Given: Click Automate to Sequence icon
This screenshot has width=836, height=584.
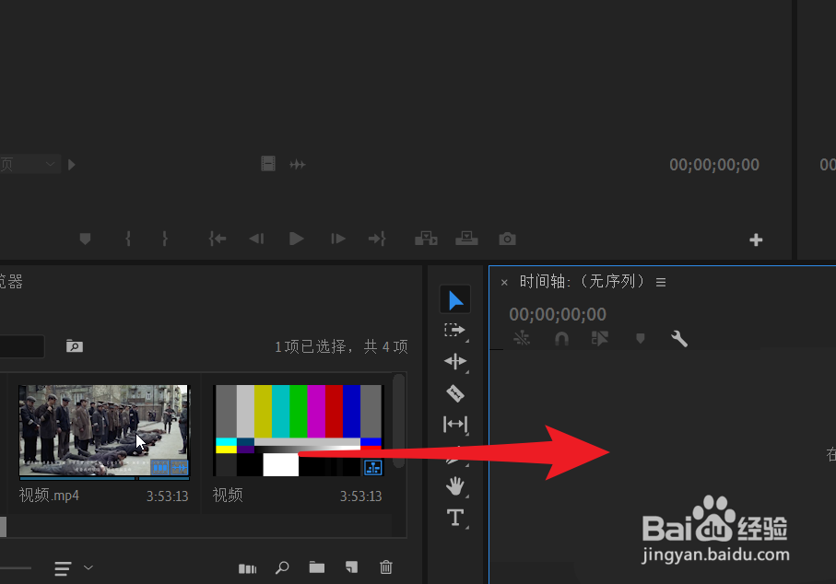Looking at the screenshot, I should pyautogui.click(x=247, y=568).
